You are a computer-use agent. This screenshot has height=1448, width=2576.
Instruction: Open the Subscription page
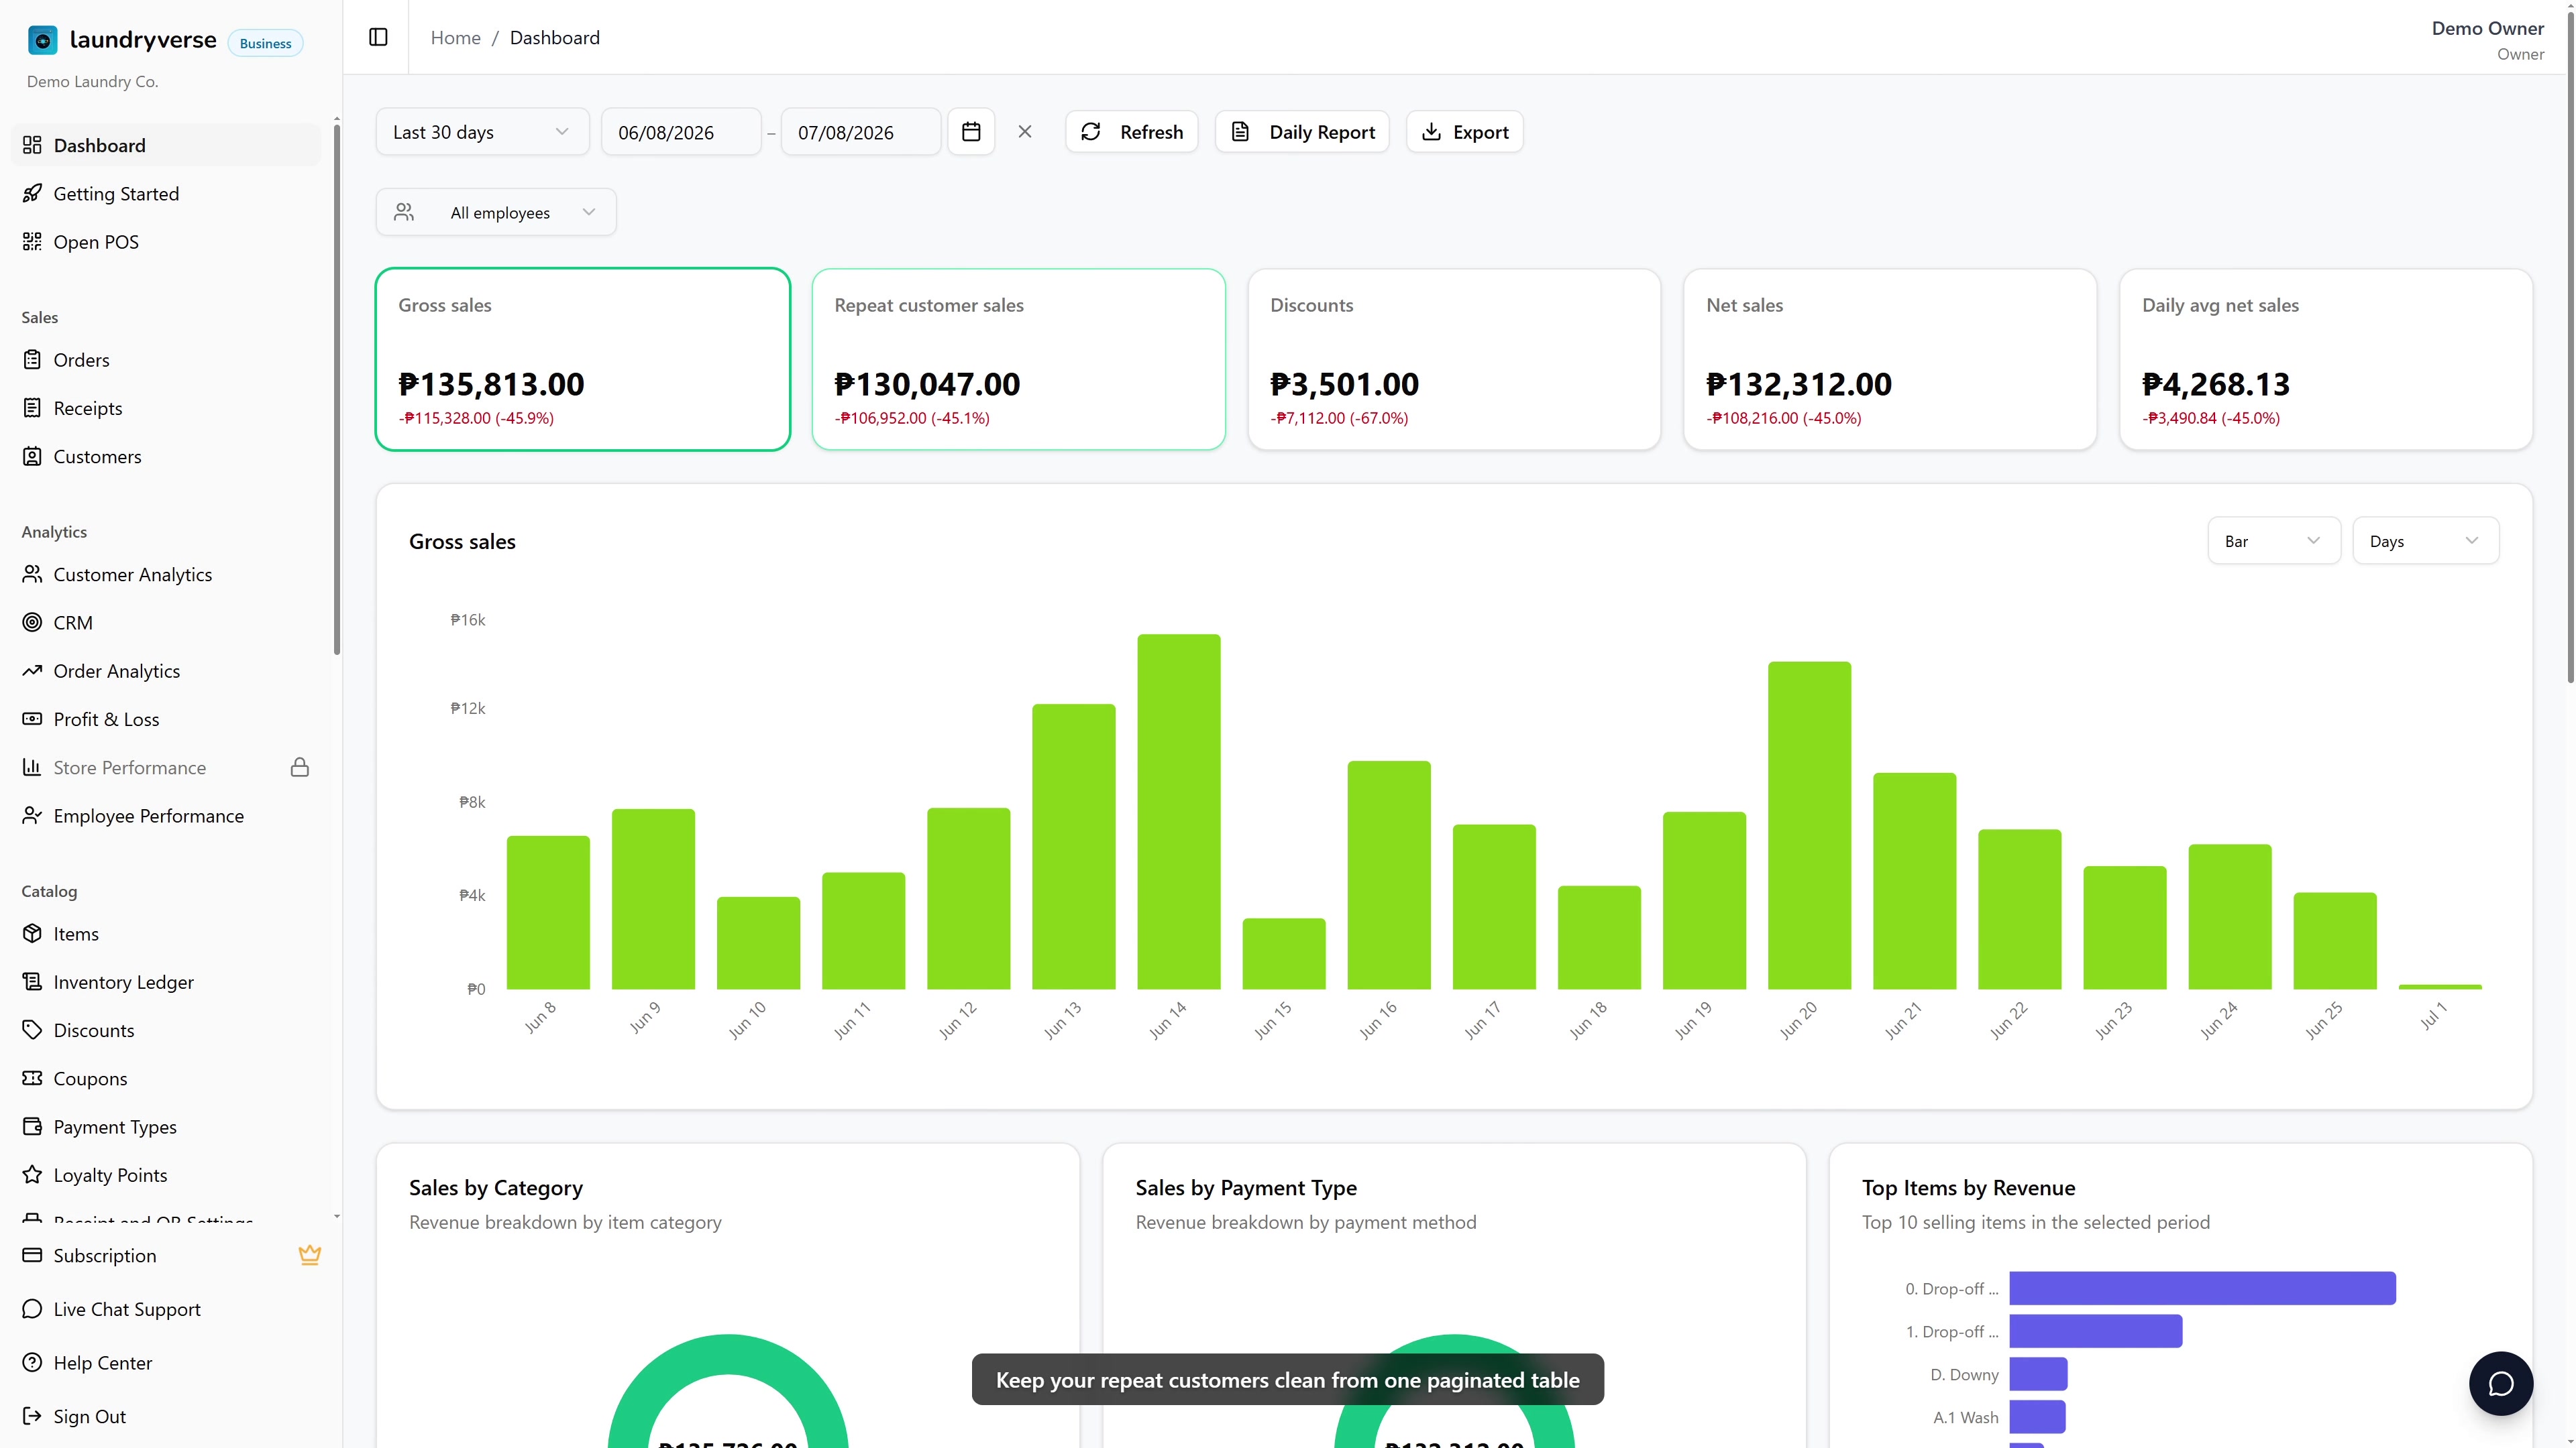(166, 1255)
